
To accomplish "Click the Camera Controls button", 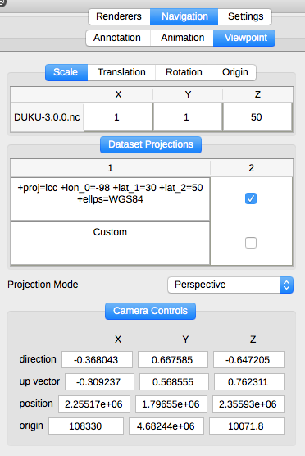I will (x=150, y=311).
